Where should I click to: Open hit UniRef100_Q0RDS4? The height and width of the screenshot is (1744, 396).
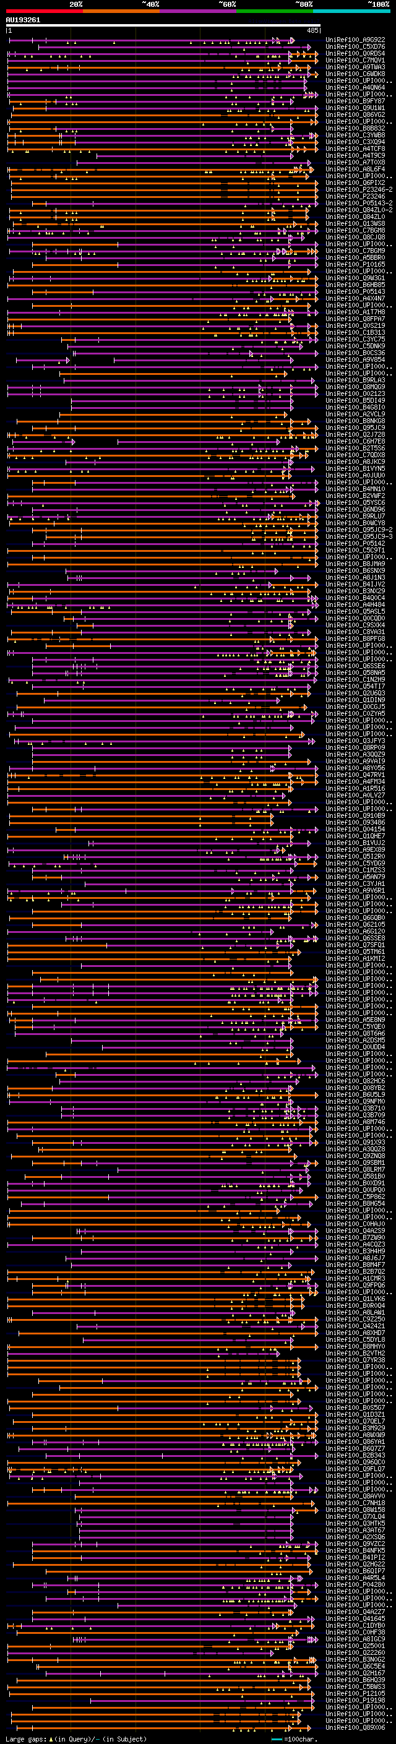(x=355, y=53)
